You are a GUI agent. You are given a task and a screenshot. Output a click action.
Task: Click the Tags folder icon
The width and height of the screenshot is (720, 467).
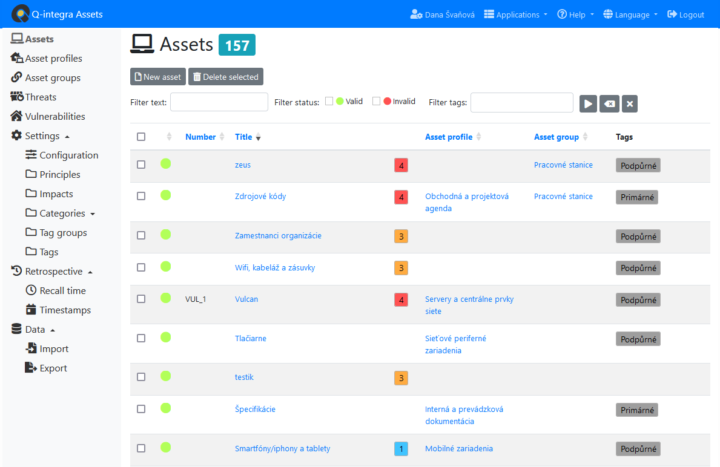31,252
